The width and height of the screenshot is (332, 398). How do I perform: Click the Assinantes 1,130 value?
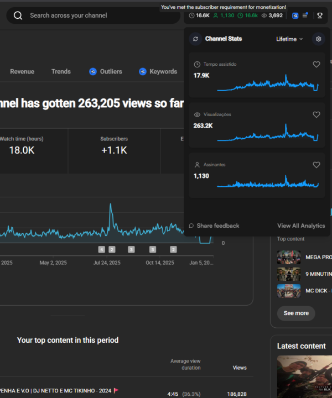[201, 176]
